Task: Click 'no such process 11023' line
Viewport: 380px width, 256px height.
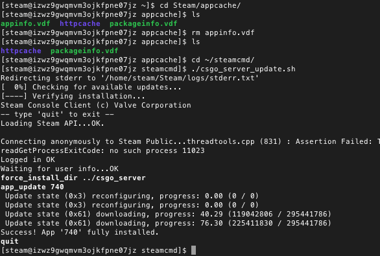Action: coord(102,150)
